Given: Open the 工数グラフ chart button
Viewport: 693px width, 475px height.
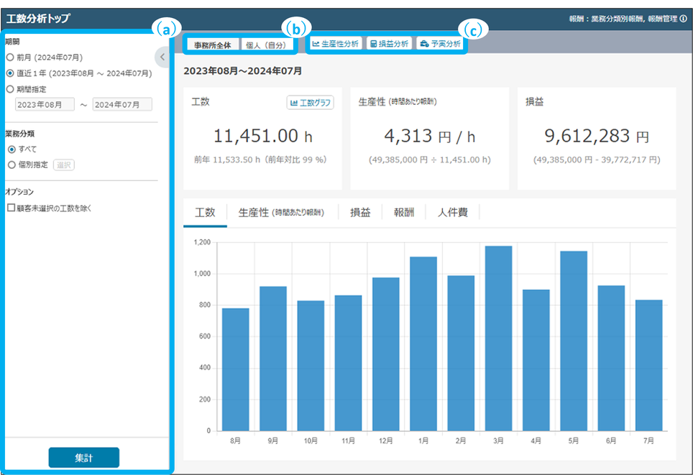Looking at the screenshot, I should [x=310, y=103].
